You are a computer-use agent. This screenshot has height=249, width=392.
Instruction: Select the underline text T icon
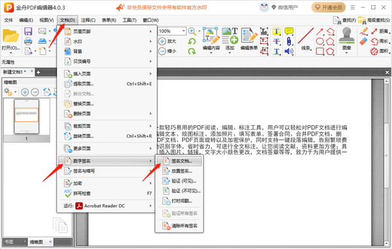276,51
